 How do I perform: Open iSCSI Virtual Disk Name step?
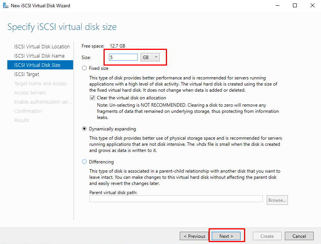point(39,56)
